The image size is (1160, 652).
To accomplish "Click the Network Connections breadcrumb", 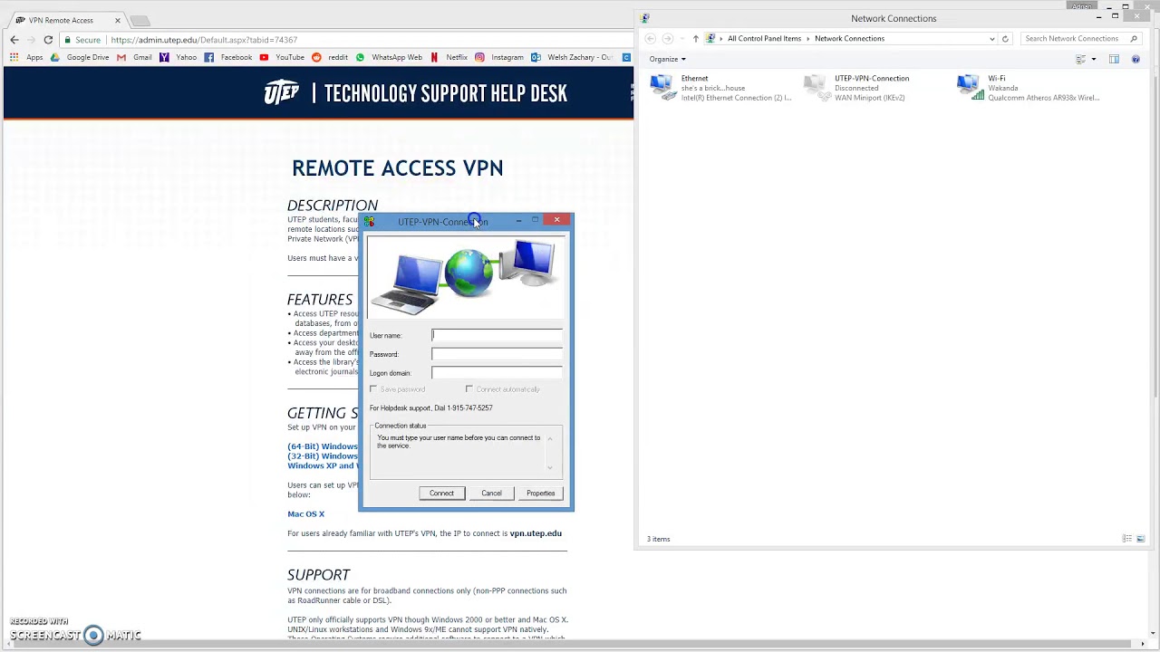I will [849, 38].
